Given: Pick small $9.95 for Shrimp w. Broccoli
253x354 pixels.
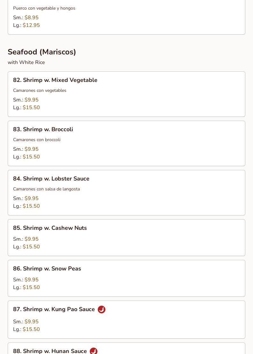Looking at the screenshot, I should 32,149.
